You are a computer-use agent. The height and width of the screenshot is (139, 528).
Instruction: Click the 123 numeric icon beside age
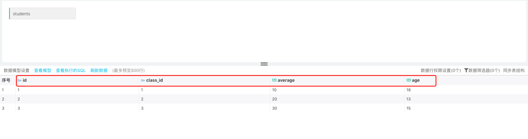409,80
